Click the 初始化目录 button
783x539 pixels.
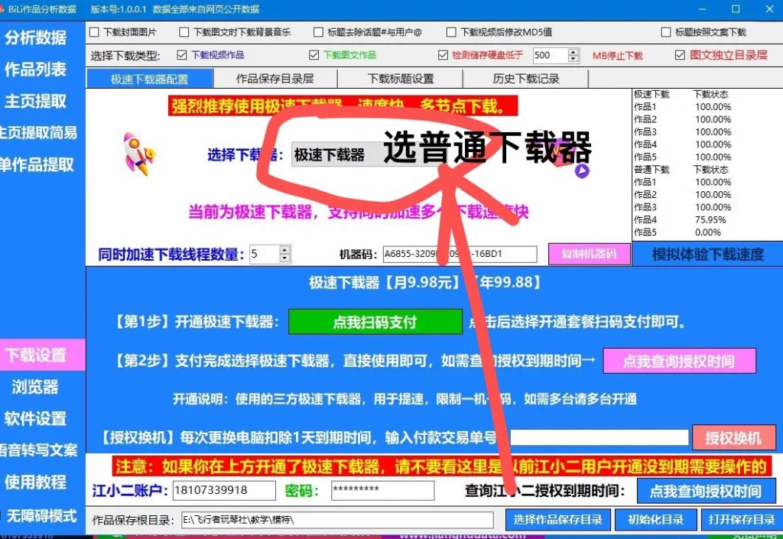655,520
